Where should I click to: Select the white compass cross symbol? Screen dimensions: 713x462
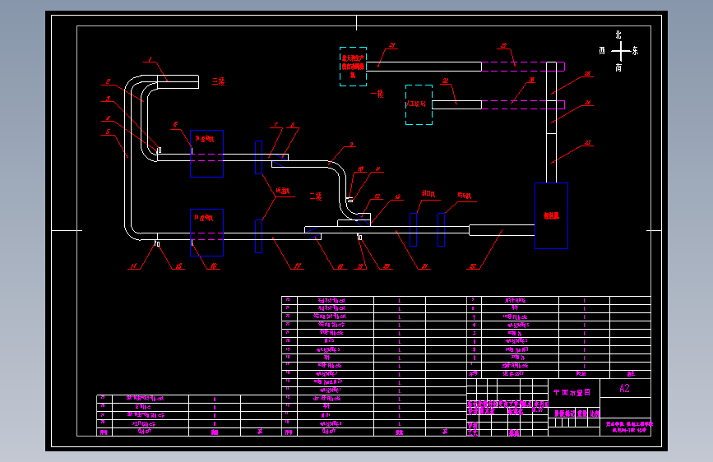621,51
